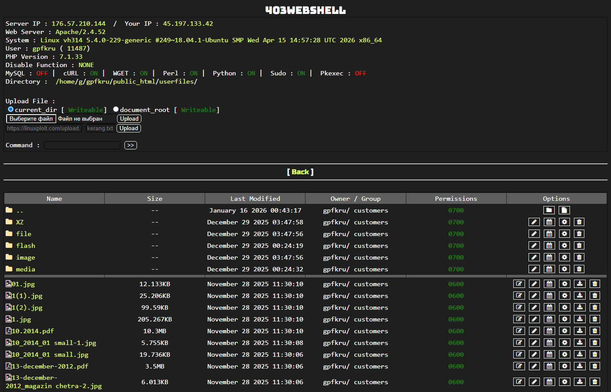The width and height of the screenshot is (611, 392).
Task: Click the 403WEBSHELL title
Action: pyautogui.click(x=305, y=10)
